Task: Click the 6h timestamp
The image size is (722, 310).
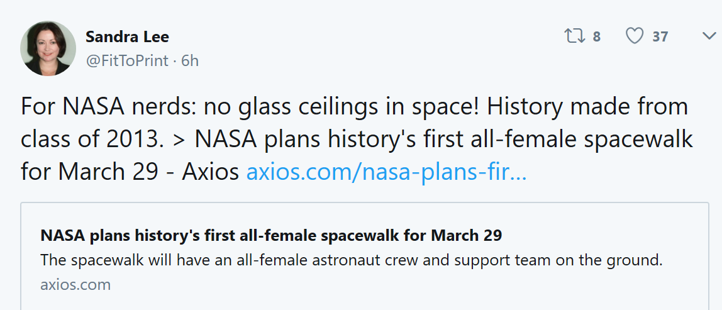Action: pos(190,60)
